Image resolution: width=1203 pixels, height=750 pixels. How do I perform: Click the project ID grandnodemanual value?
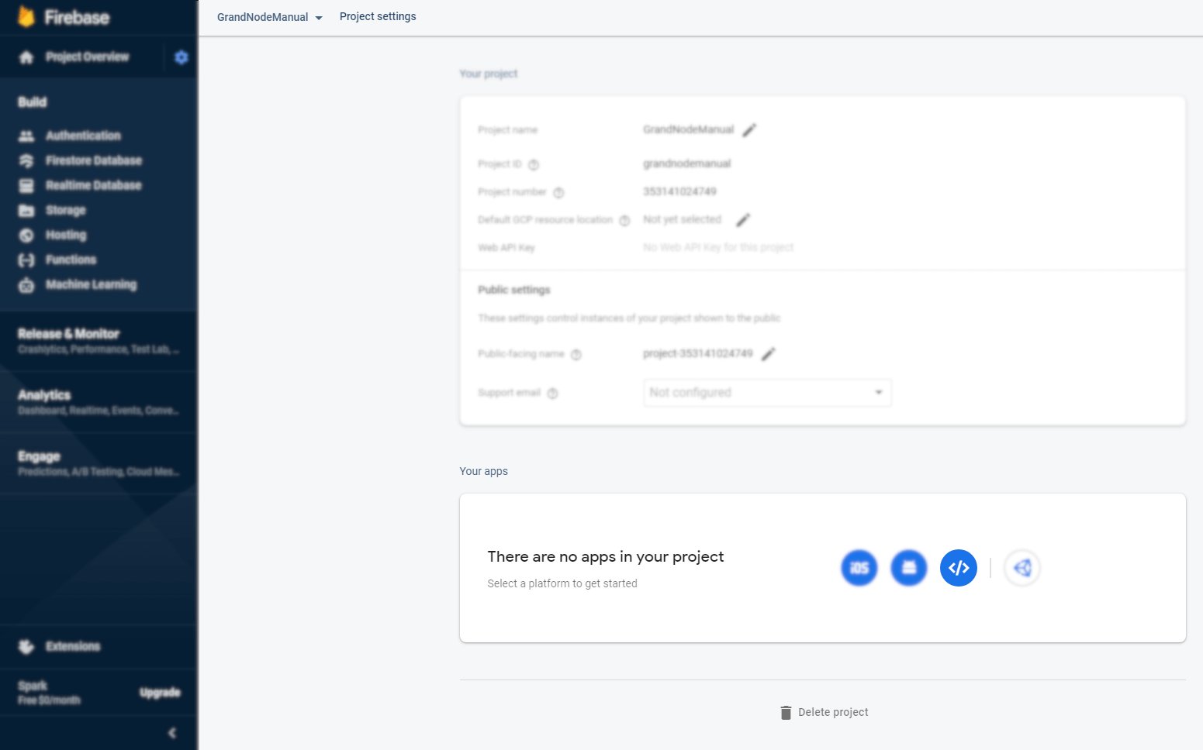coord(686,163)
